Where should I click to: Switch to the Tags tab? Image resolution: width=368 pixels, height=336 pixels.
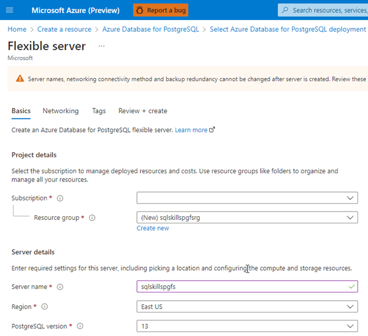click(99, 111)
